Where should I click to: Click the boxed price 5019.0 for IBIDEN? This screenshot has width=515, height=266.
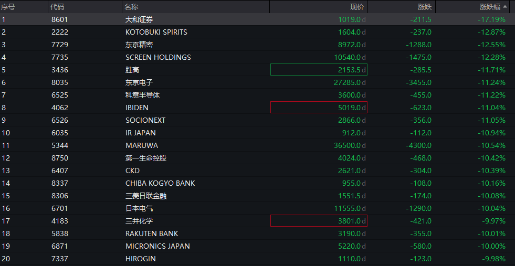click(x=319, y=108)
